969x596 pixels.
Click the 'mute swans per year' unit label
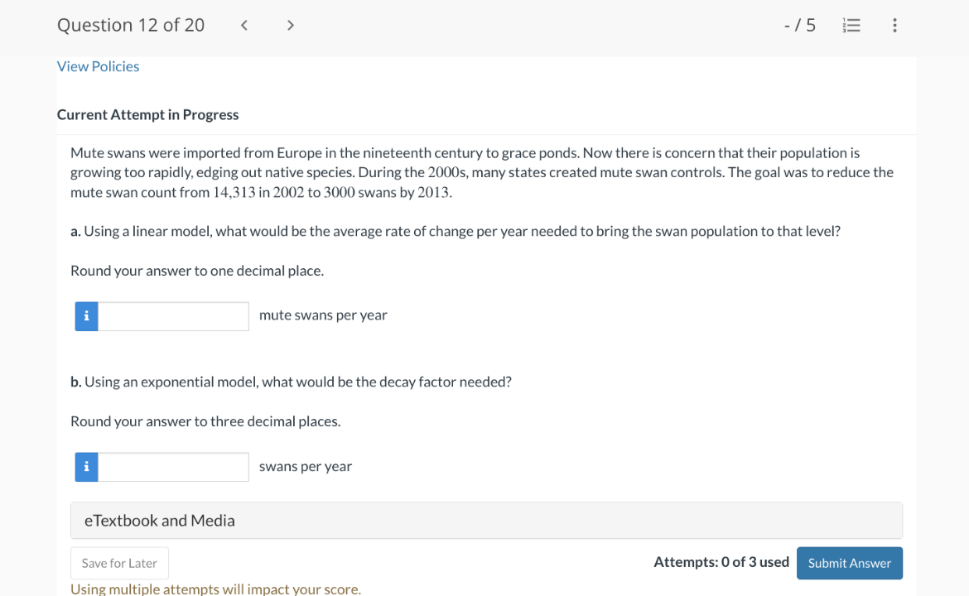click(323, 315)
